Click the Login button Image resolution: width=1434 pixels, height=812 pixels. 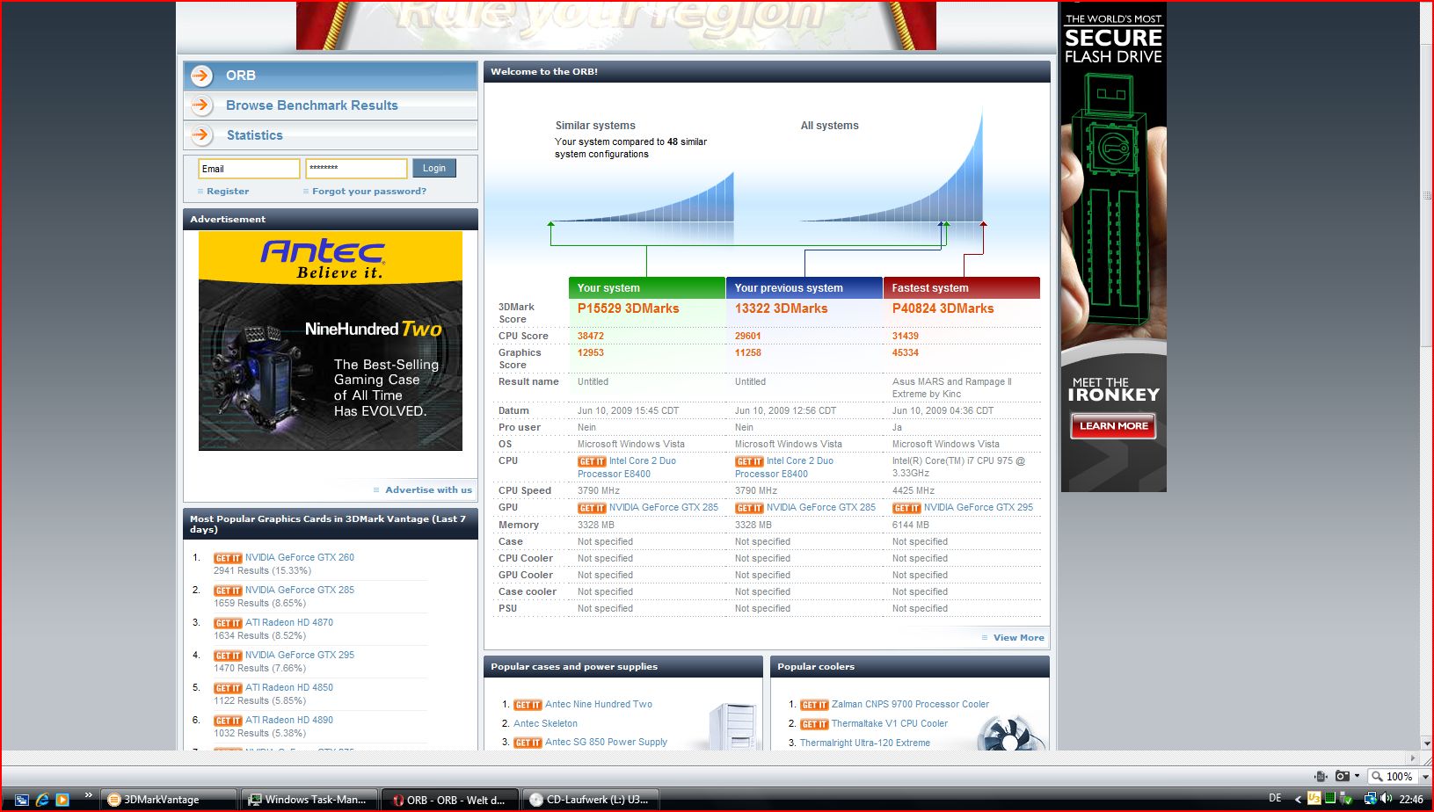[x=434, y=168]
